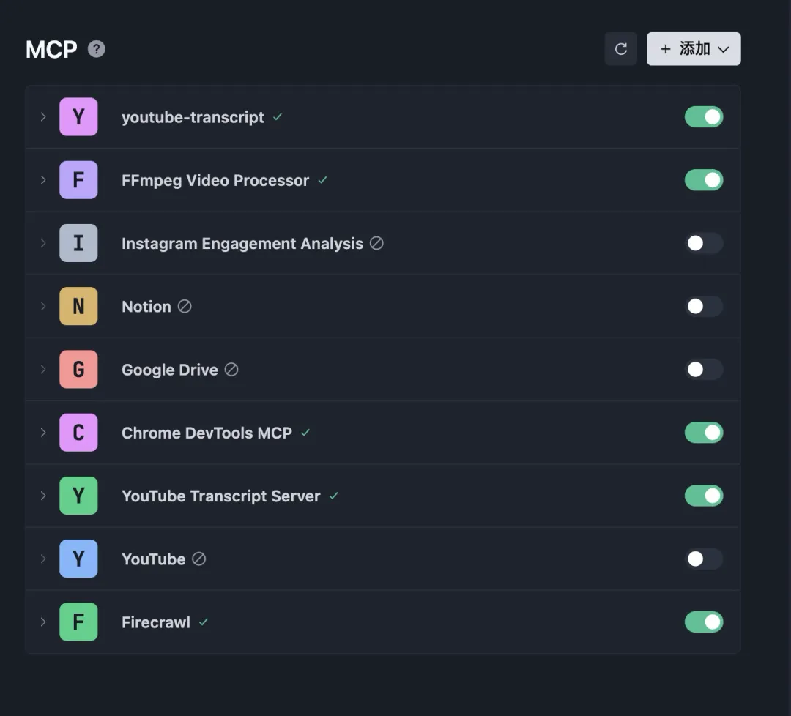Click the Notion N avatar icon
The width and height of the screenshot is (791, 716).
[78, 306]
